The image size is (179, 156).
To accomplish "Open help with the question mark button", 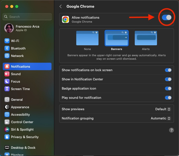I will tap(171, 130).
